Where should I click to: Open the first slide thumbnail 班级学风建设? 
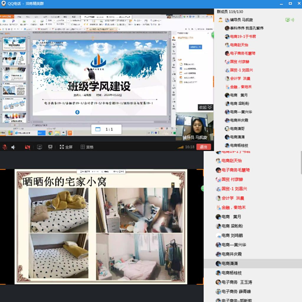coord(14,44)
